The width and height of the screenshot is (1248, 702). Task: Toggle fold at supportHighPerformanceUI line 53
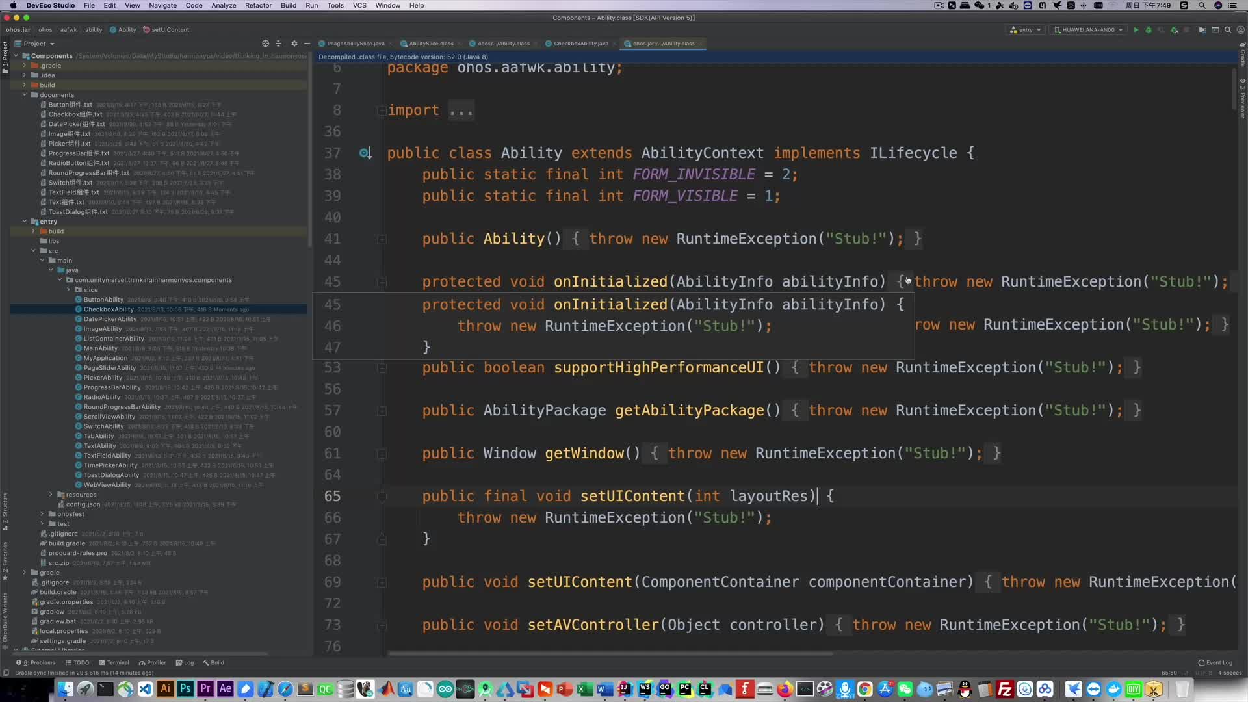coord(382,368)
